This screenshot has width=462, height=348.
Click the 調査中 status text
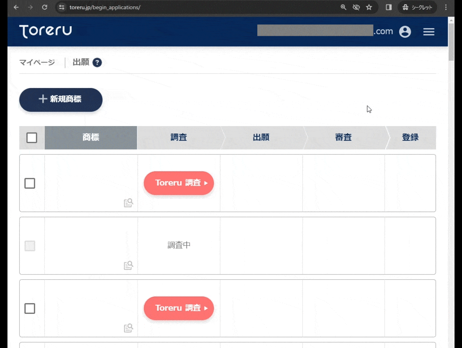click(179, 245)
